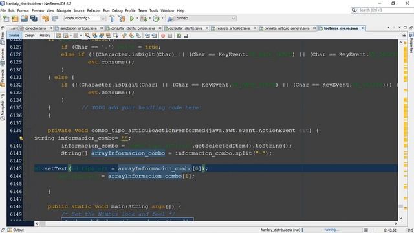Viewport: 414px width, 233px height.
Task: Open the Back history dropdown arrow
Action: [x=71, y=36]
